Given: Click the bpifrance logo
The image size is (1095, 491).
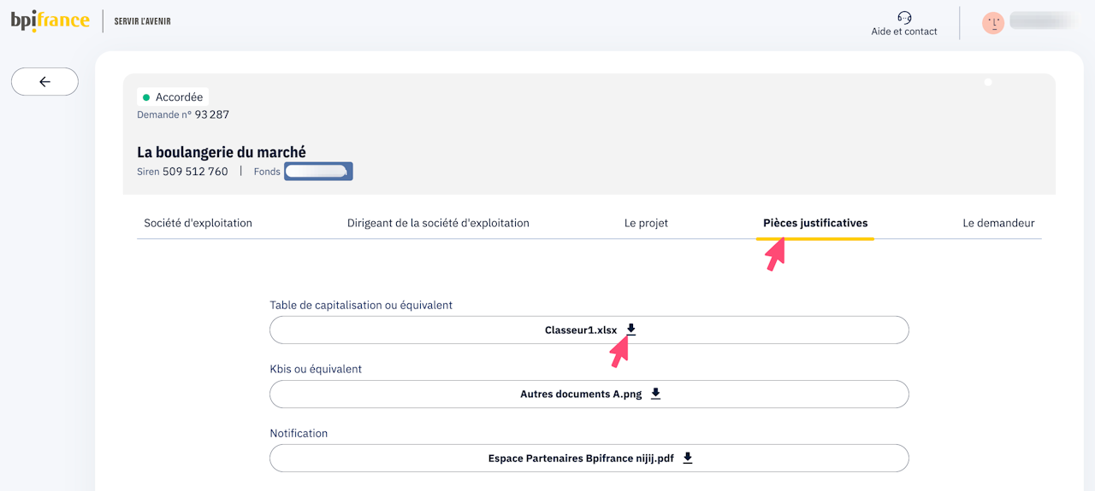Looking at the screenshot, I should [50, 20].
